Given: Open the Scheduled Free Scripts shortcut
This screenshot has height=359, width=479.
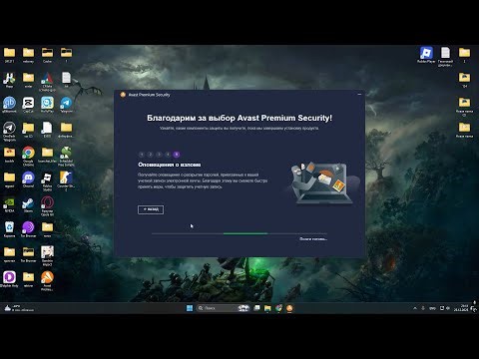Looking at the screenshot, I should [66, 156].
